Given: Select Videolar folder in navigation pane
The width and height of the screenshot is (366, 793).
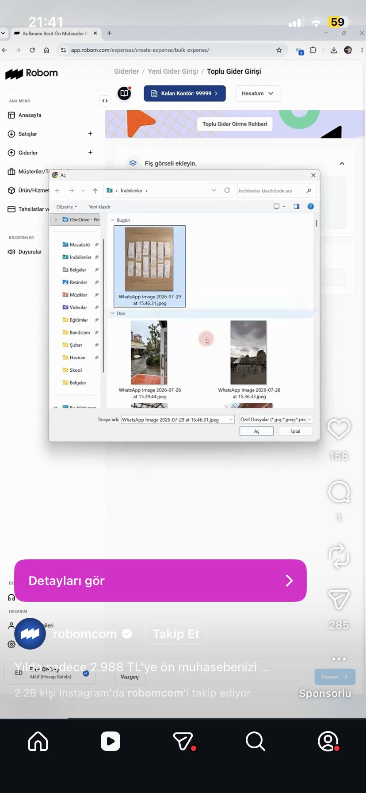Looking at the screenshot, I should coord(78,308).
